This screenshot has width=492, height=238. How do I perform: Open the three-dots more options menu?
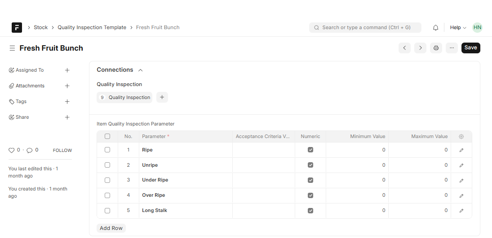(x=452, y=48)
